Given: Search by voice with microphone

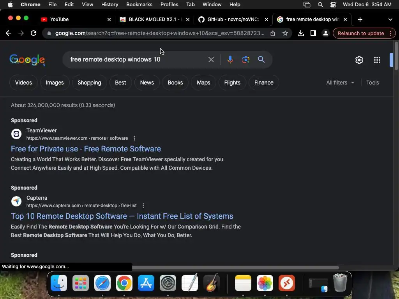Looking at the screenshot, I should point(230,60).
